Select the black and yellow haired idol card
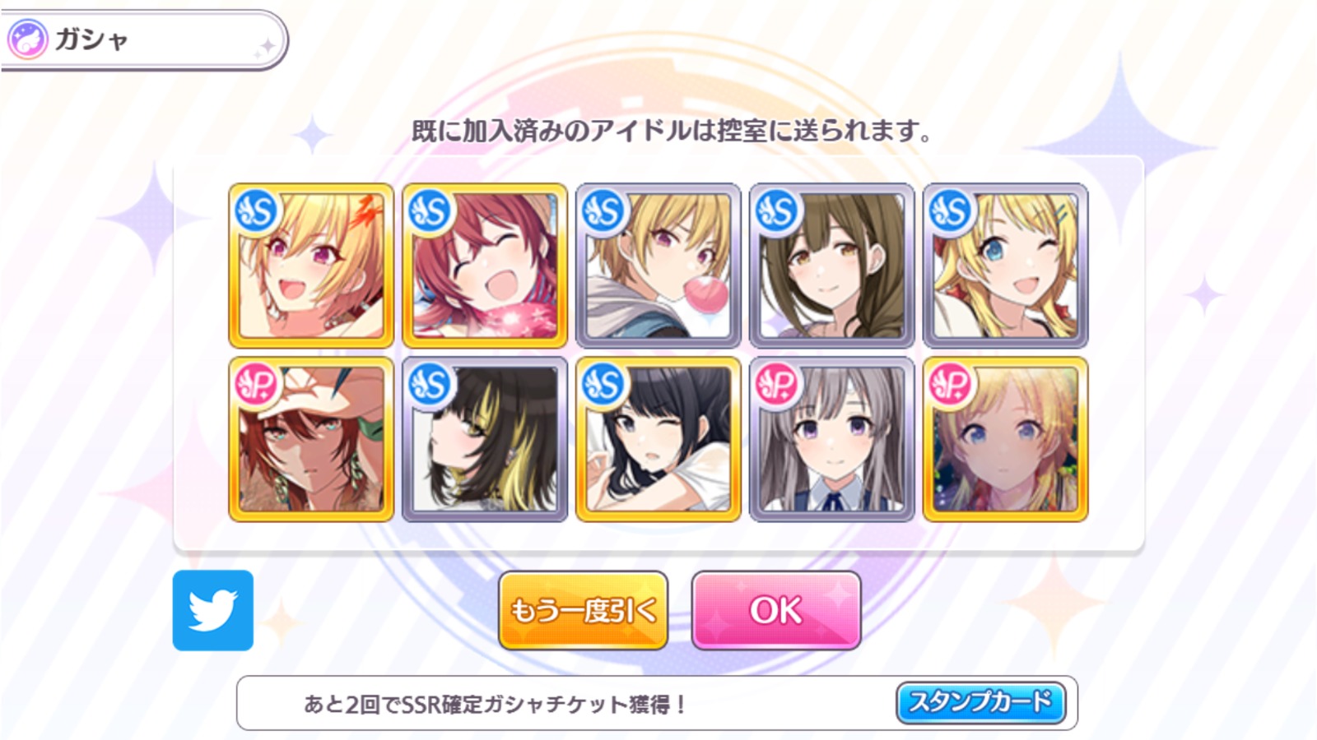 pos(485,439)
